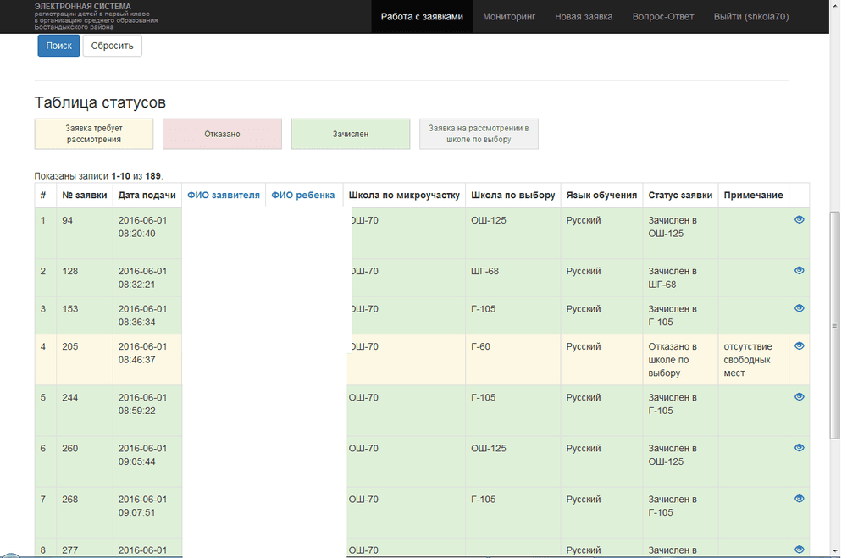Click the eye icon in row 153
The height and width of the screenshot is (558, 847).
(x=799, y=308)
